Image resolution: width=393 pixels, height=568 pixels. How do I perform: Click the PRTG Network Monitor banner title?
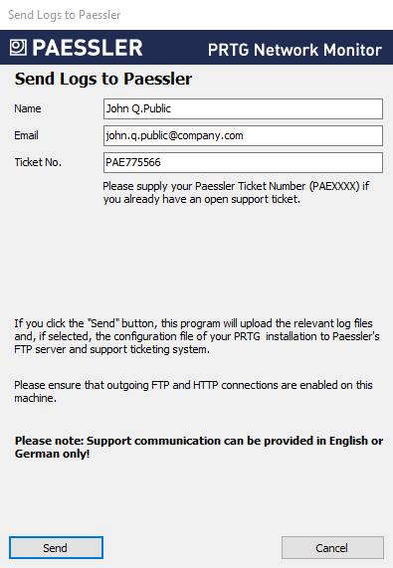[x=295, y=50]
